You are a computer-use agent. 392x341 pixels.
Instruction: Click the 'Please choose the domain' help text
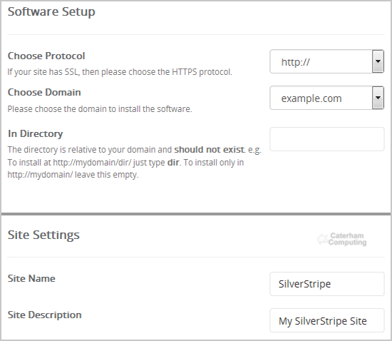(x=100, y=109)
